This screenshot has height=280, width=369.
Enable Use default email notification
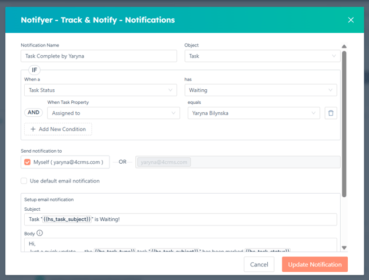click(x=24, y=181)
